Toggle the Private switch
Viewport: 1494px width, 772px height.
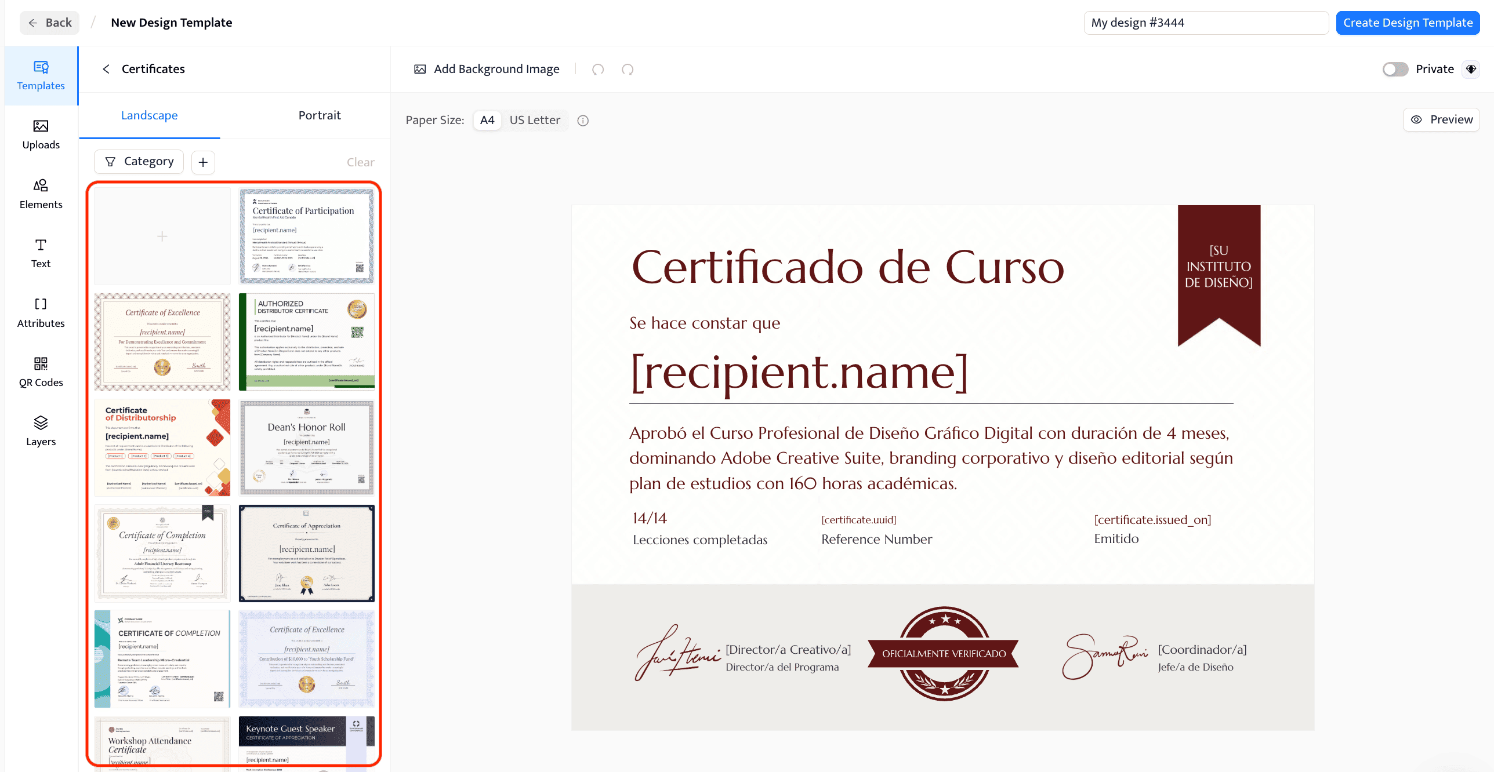1395,69
